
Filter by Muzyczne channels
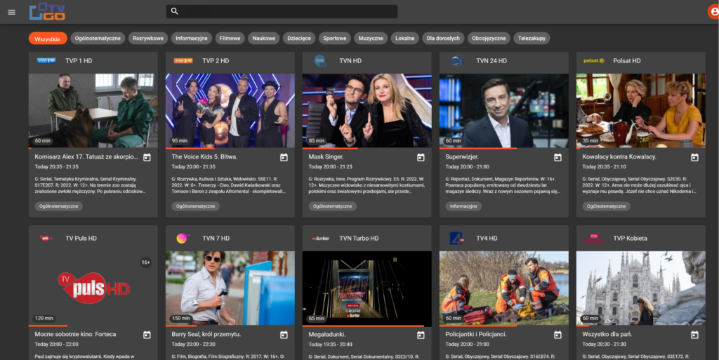click(371, 39)
